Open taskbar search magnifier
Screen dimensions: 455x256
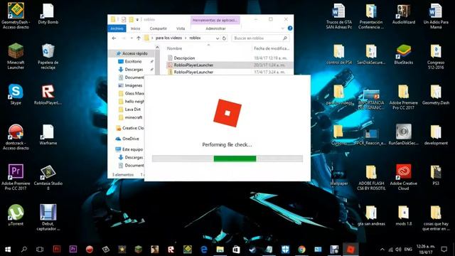[x=24, y=249]
